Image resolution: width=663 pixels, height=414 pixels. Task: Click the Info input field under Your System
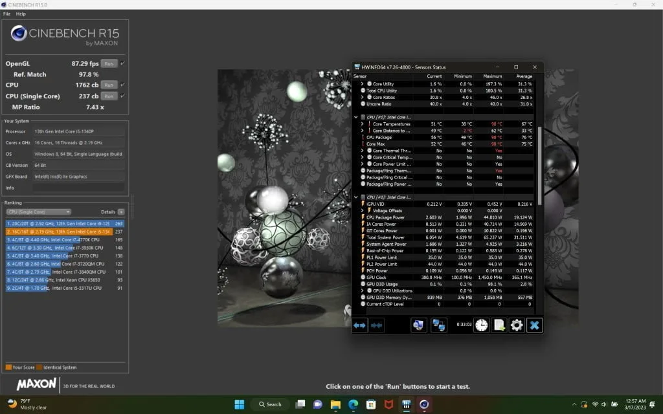pos(79,188)
